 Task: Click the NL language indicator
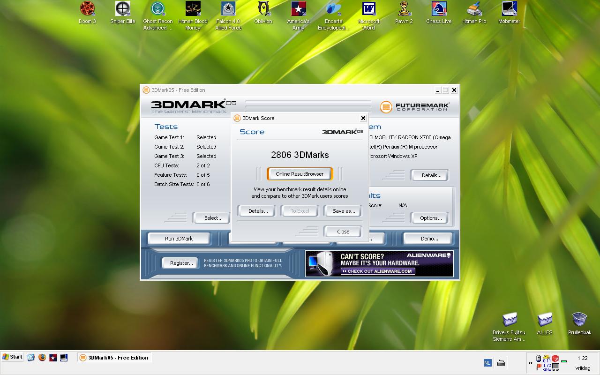tap(487, 363)
